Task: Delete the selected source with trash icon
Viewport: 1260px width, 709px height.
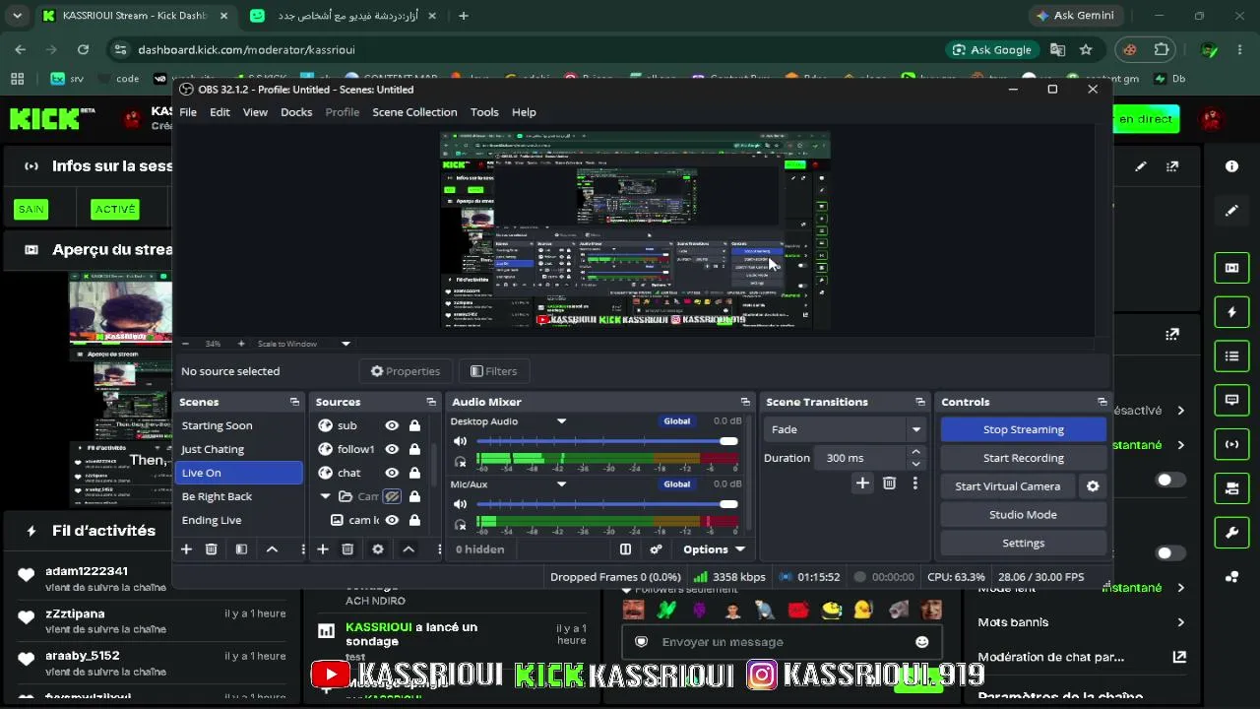Action: (347, 549)
